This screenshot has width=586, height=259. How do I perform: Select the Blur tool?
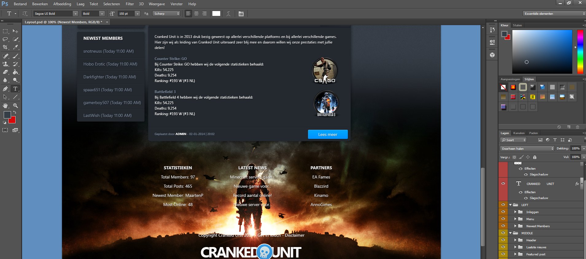pyautogui.click(x=5, y=80)
